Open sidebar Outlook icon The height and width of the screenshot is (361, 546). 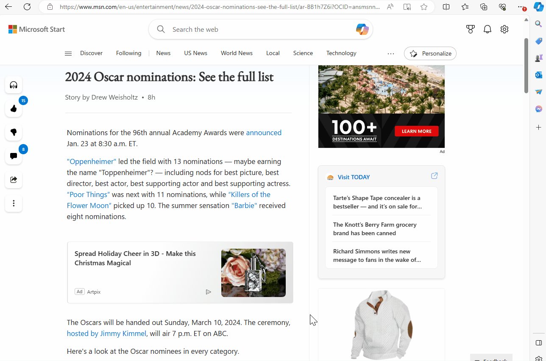[x=539, y=75]
